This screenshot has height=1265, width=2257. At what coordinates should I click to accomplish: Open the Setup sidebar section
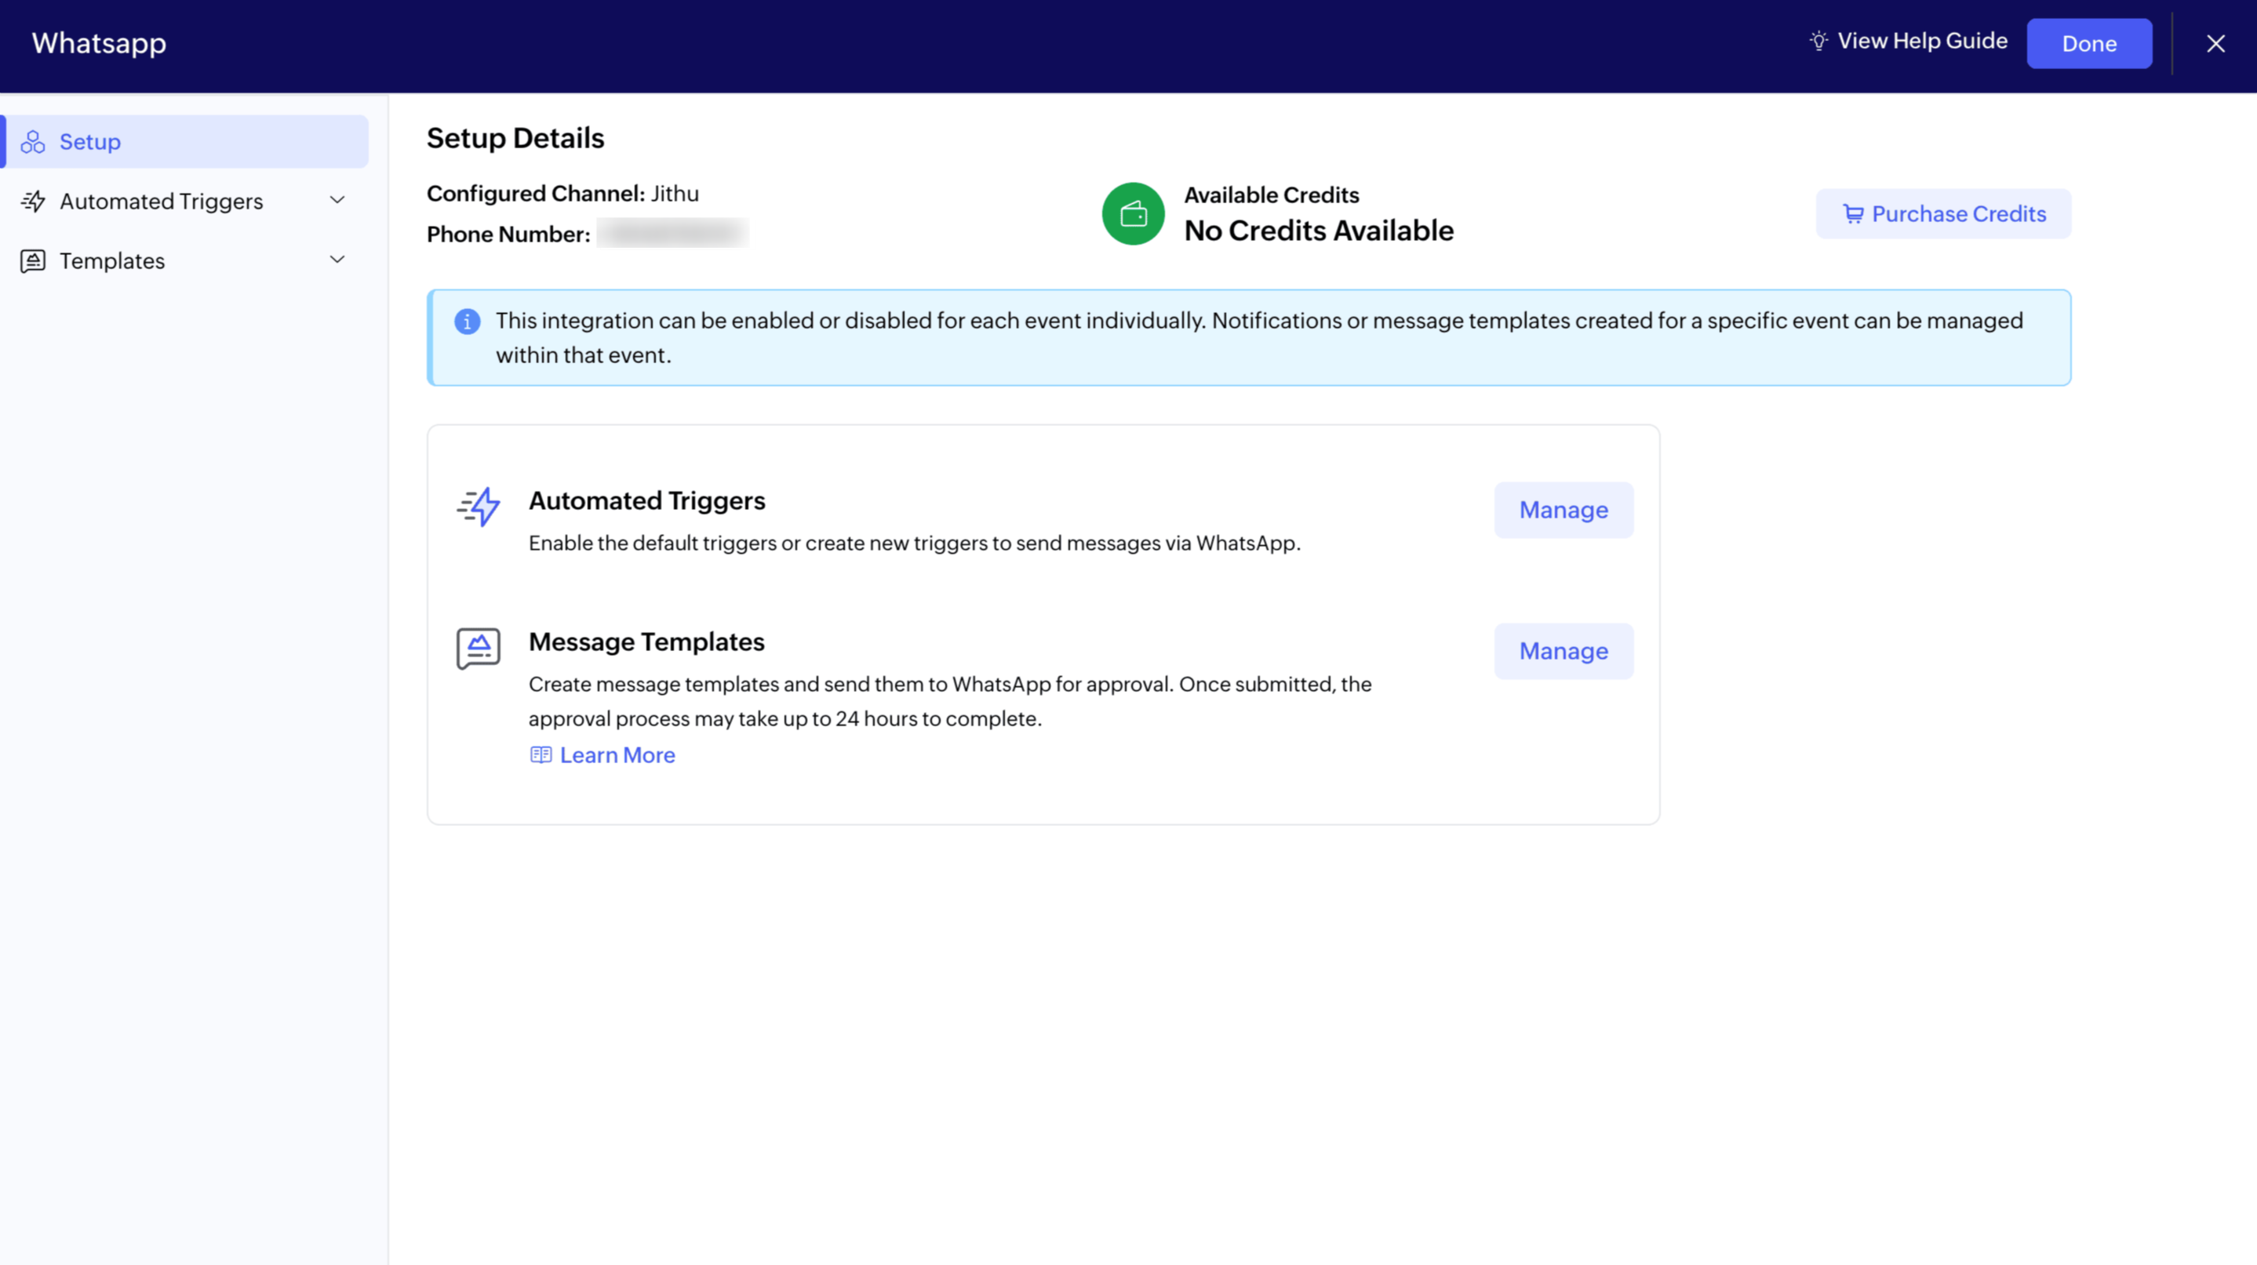tap(89, 142)
